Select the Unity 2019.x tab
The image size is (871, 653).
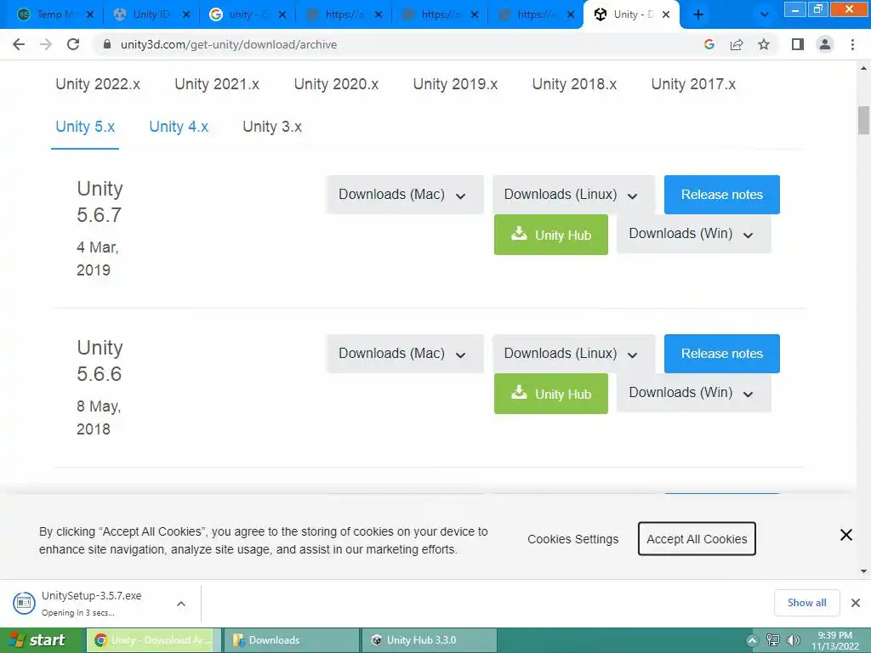[455, 84]
